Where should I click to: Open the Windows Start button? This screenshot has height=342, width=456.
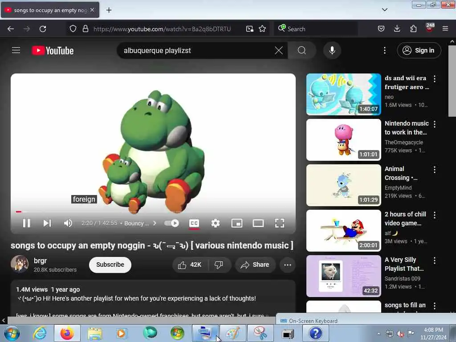[12, 333]
